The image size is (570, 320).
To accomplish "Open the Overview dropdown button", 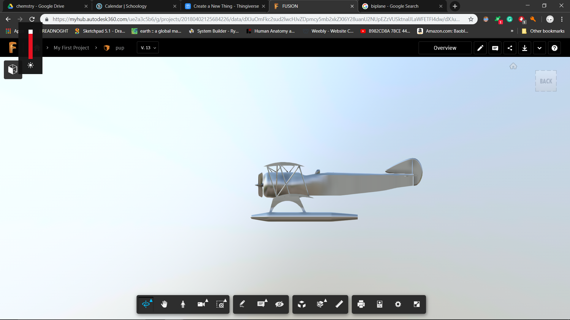I will click(x=445, y=48).
